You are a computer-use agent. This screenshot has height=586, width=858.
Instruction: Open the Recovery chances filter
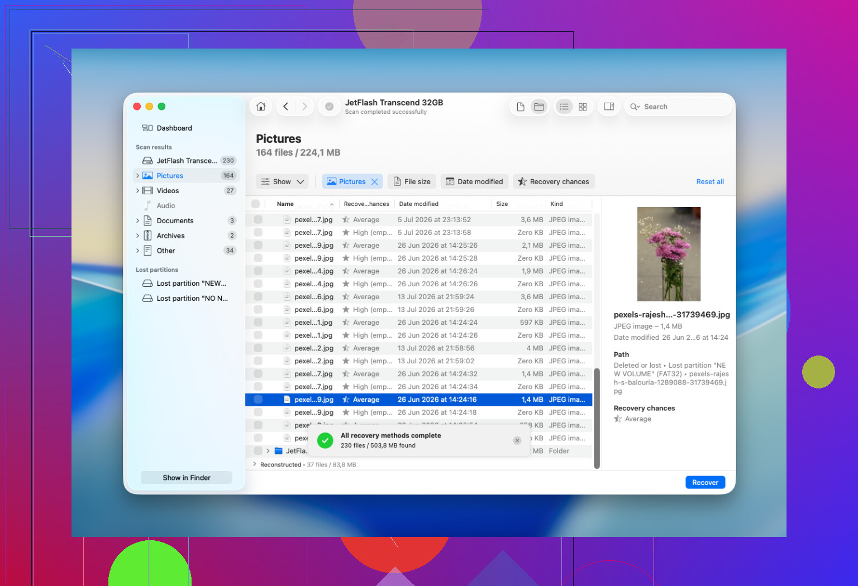[x=554, y=182]
